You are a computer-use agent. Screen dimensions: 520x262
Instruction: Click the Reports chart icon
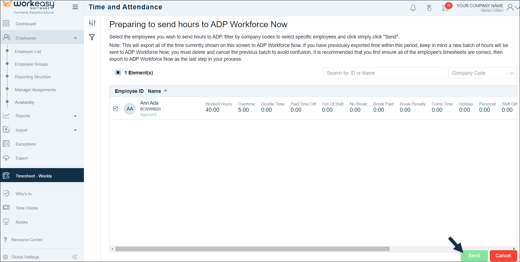point(6,116)
